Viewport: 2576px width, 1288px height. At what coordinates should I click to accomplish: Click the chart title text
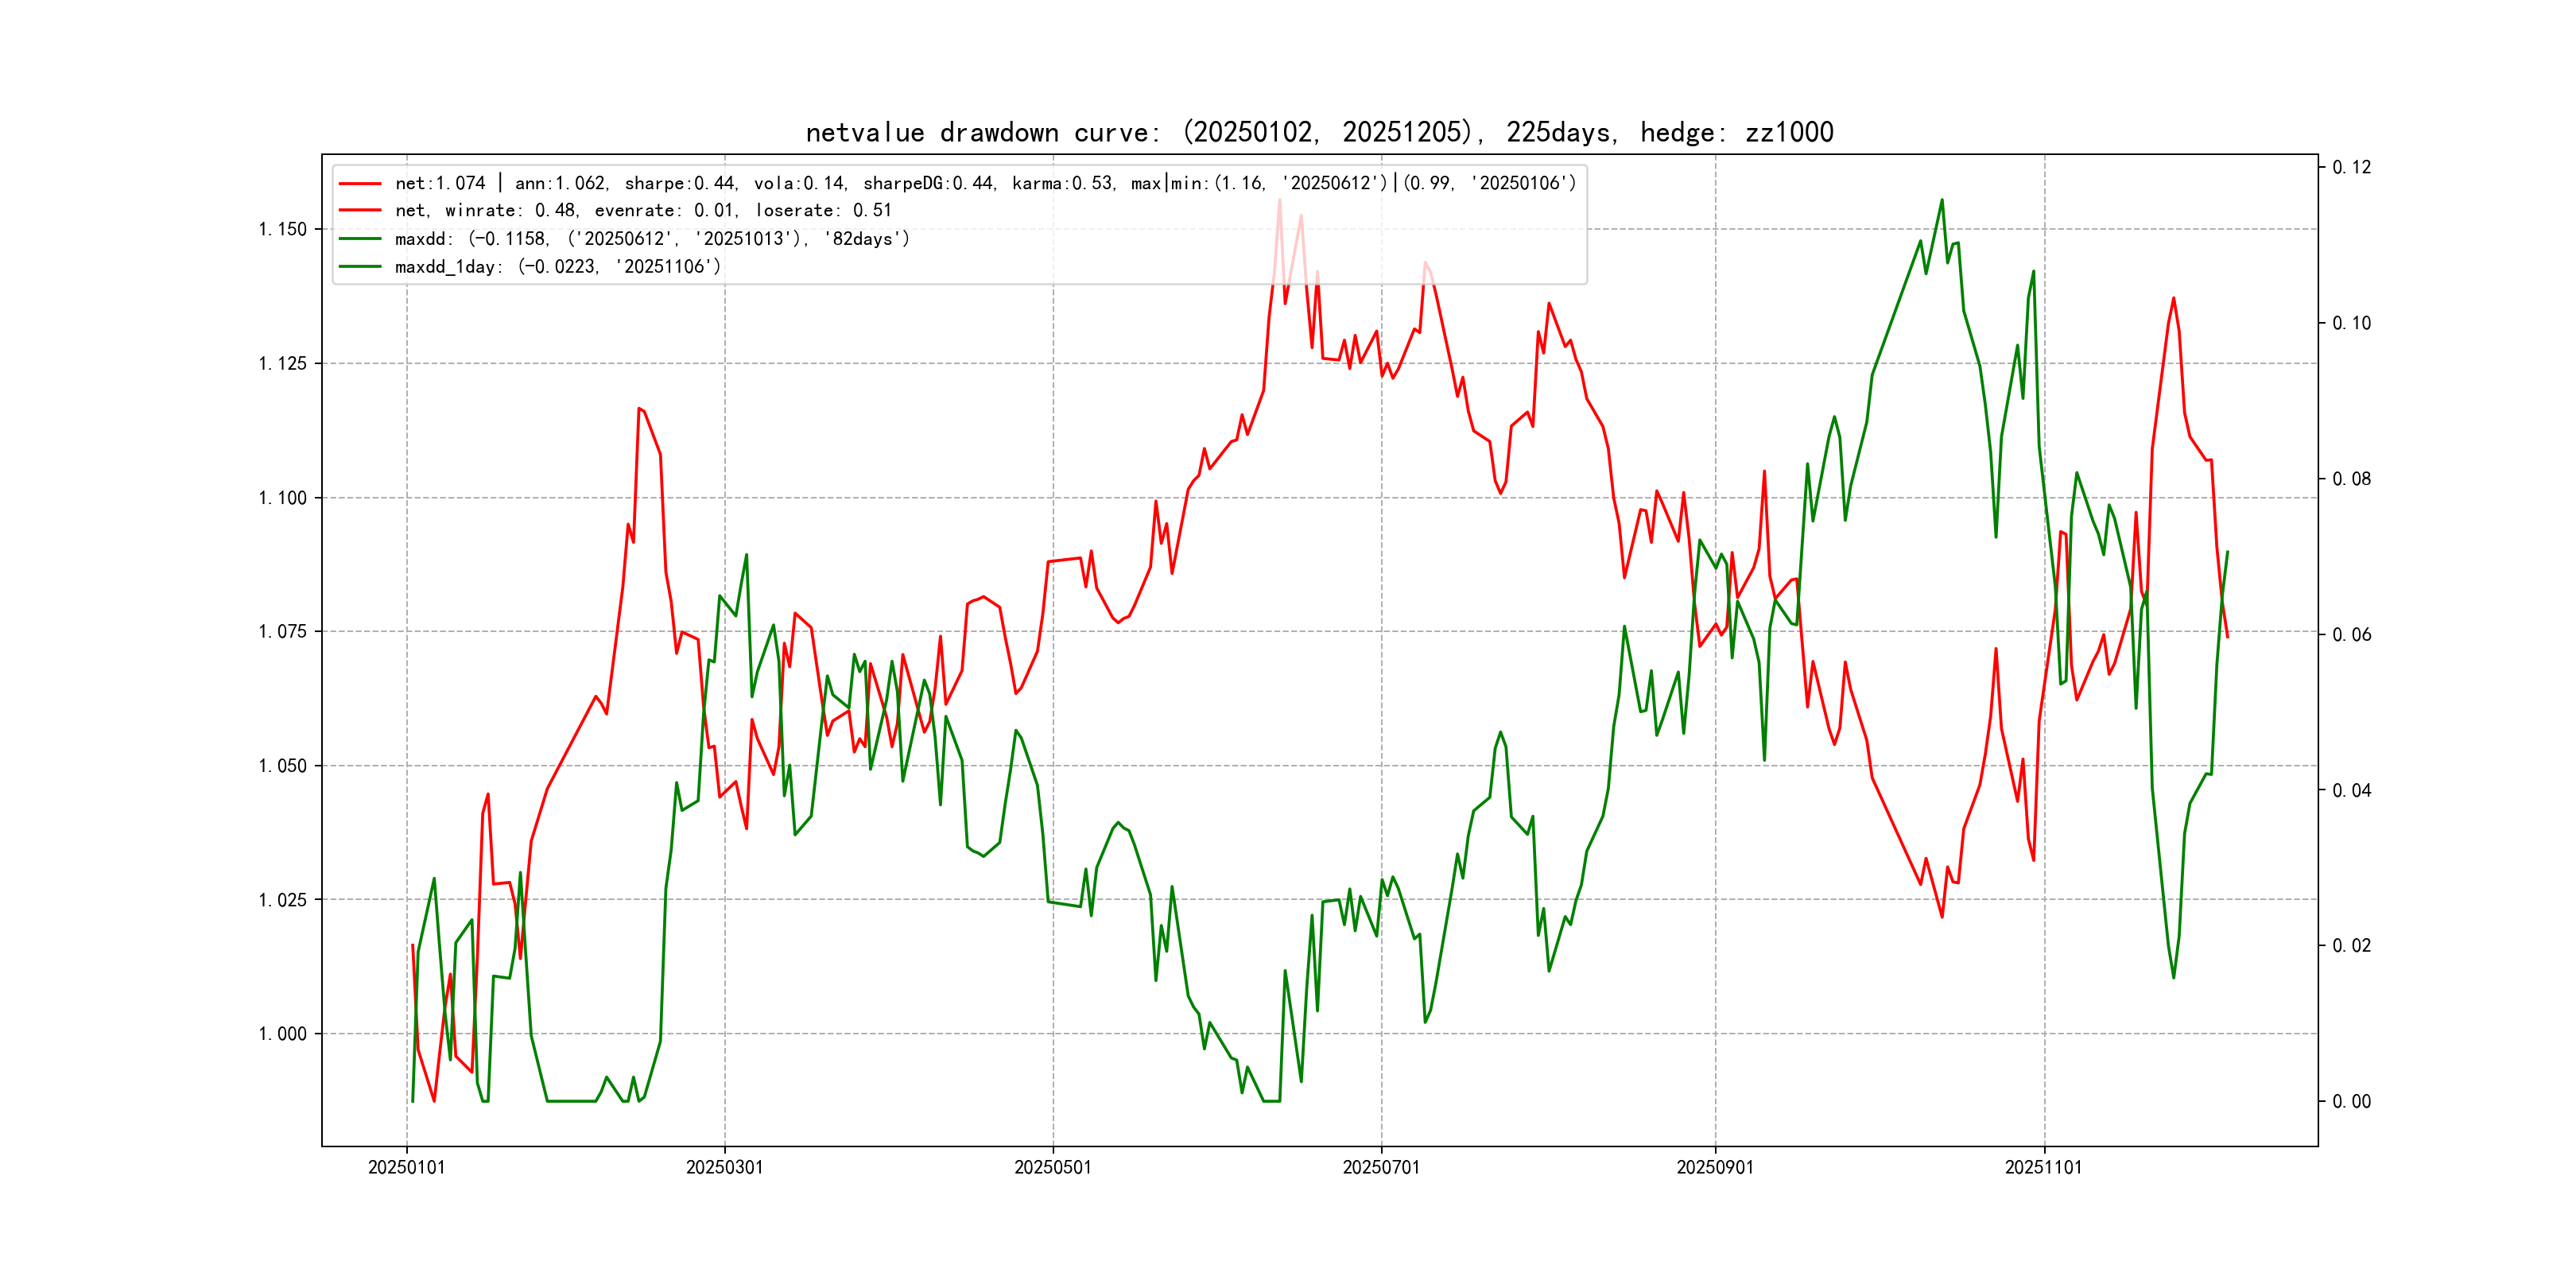[1319, 133]
